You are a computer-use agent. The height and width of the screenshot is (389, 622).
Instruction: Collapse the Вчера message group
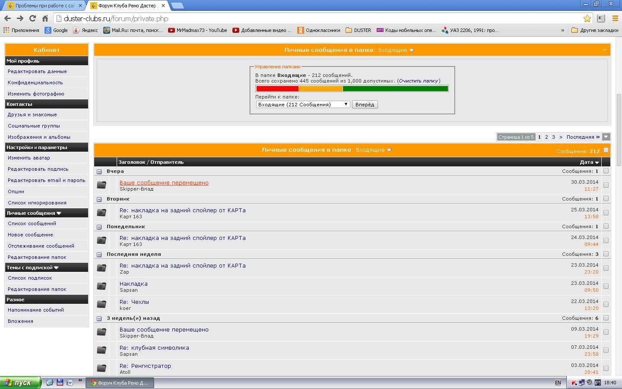click(99, 172)
